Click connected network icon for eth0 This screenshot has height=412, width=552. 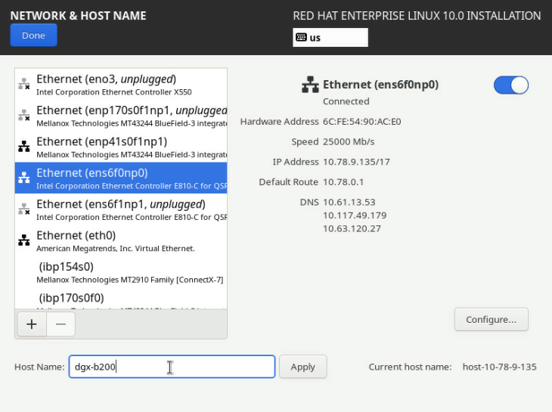click(x=24, y=240)
